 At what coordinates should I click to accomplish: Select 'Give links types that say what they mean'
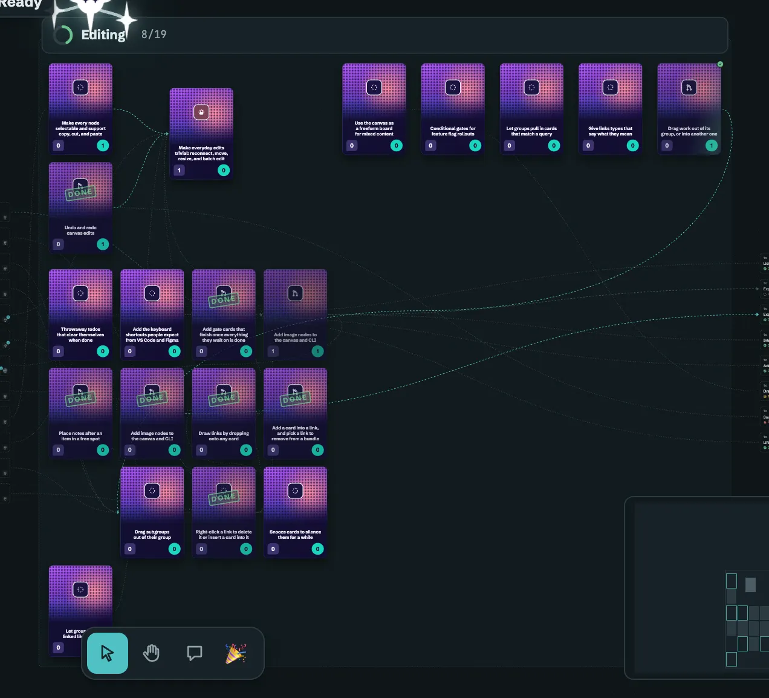(x=611, y=109)
